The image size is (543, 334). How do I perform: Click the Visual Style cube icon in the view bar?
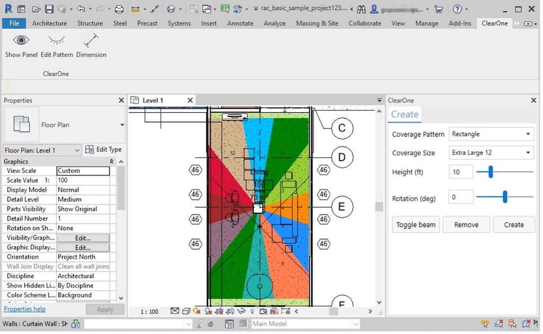point(186,312)
